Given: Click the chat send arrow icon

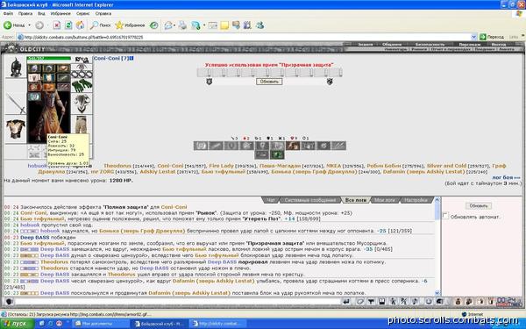Looking at the screenshot, I should [346, 301].
